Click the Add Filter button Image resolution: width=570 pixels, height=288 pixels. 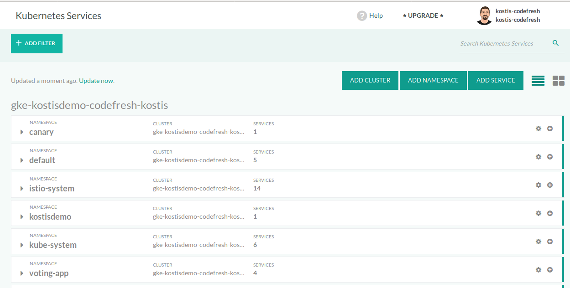pos(37,43)
